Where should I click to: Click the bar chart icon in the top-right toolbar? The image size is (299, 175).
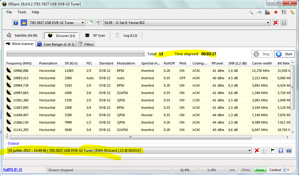[x=267, y=12]
